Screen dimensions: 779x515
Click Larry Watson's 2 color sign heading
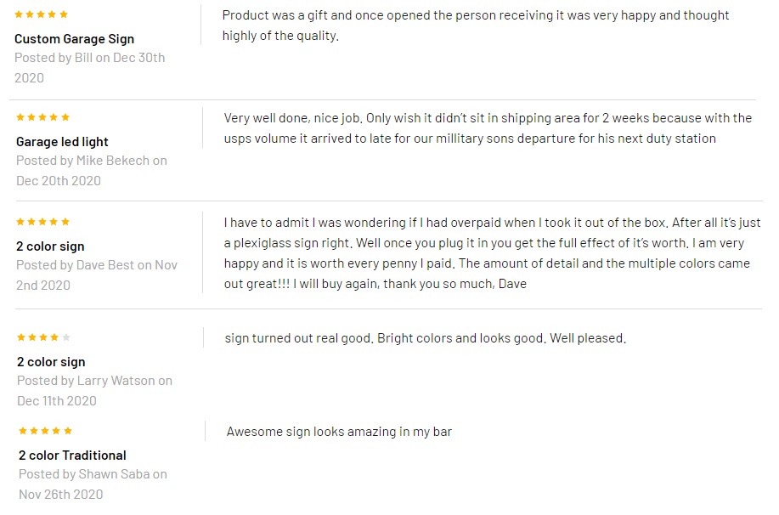pyautogui.click(x=51, y=362)
